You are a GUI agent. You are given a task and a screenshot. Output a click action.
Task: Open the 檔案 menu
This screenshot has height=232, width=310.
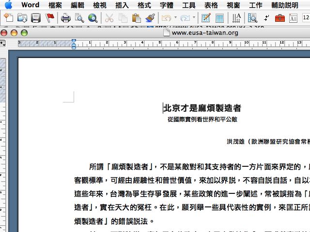pyautogui.click(x=55, y=5)
